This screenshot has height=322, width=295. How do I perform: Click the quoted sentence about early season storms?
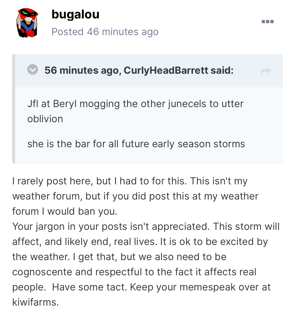point(136,144)
